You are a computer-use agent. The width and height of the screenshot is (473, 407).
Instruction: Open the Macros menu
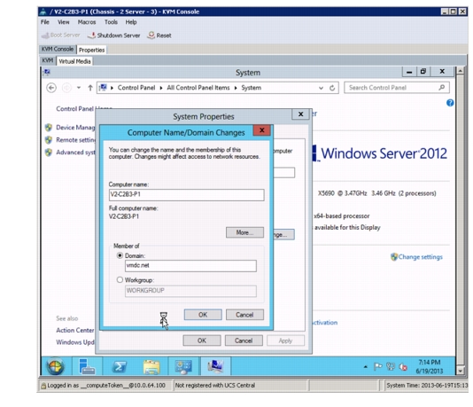(87, 22)
